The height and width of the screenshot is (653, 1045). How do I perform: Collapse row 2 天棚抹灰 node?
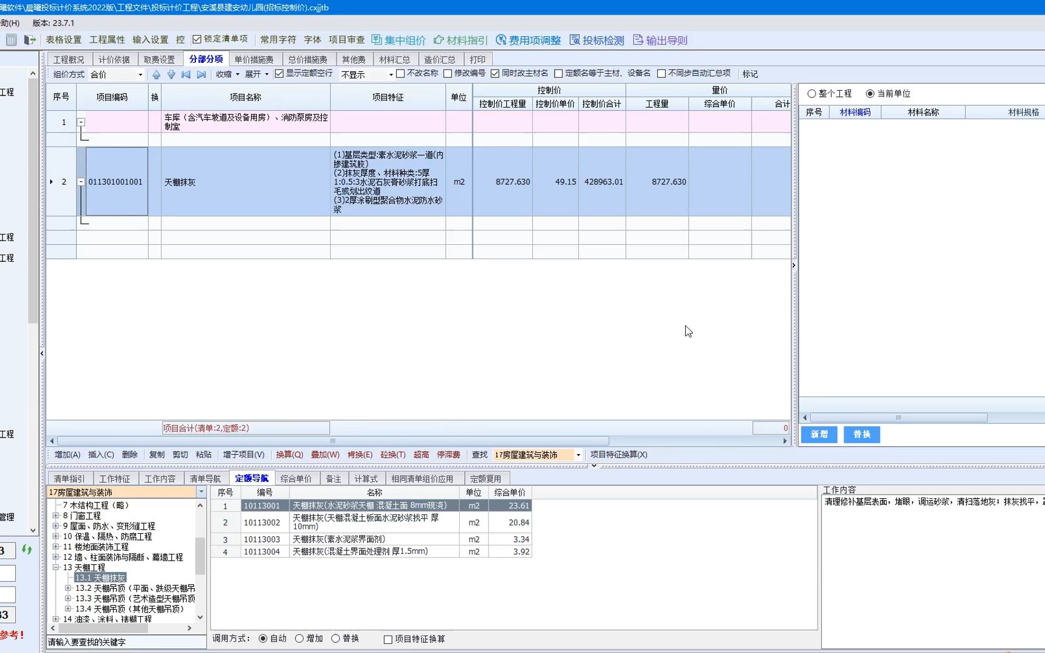[80, 182]
